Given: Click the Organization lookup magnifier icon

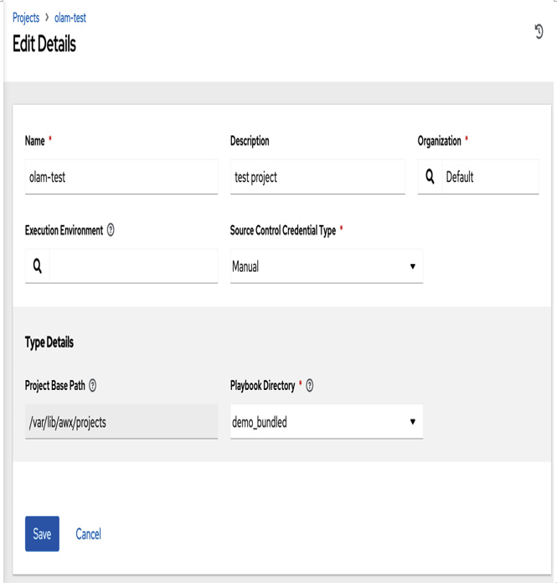Looking at the screenshot, I should tap(430, 177).
